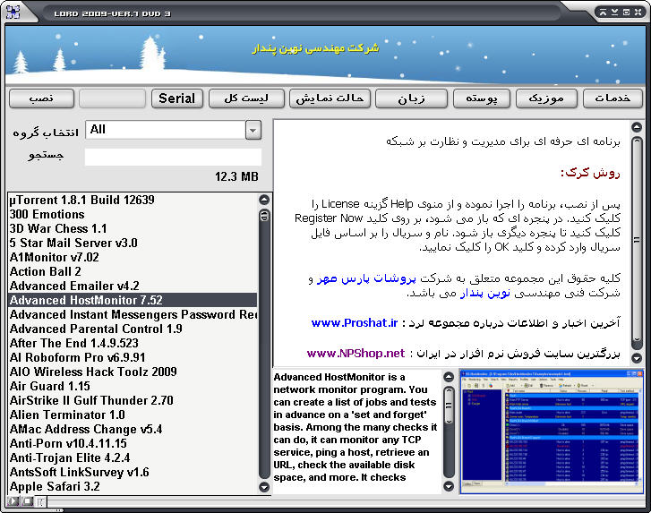Click the roll-down arrow icon in title bar
This screenshot has height=513, width=651.
[615, 13]
